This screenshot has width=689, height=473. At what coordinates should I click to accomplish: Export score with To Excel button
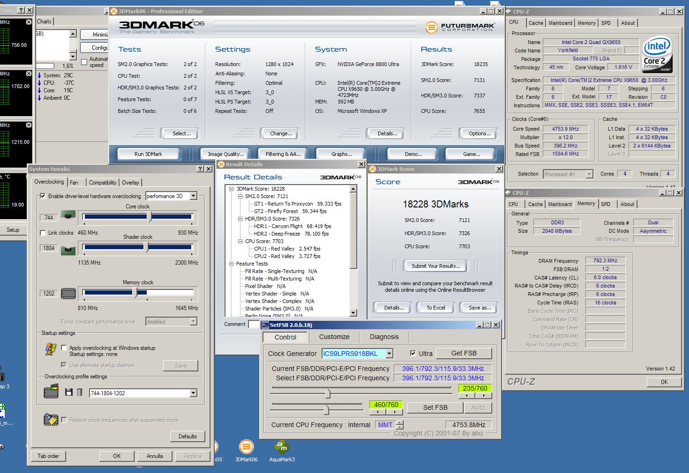coord(436,308)
